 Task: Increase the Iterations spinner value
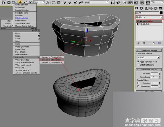pos(159,73)
